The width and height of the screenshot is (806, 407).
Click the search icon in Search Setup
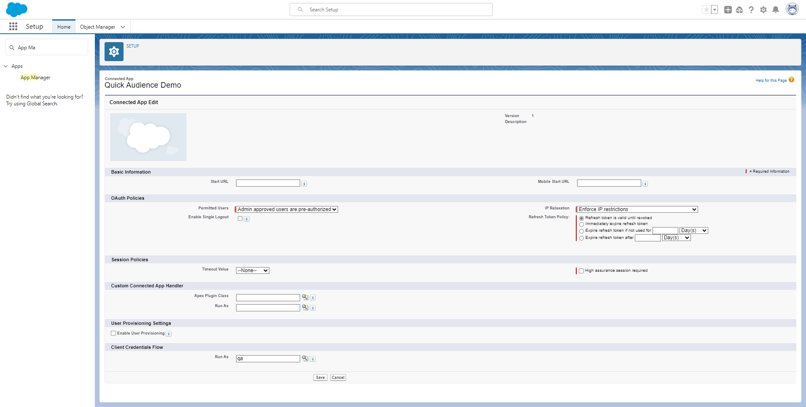pyautogui.click(x=300, y=9)
